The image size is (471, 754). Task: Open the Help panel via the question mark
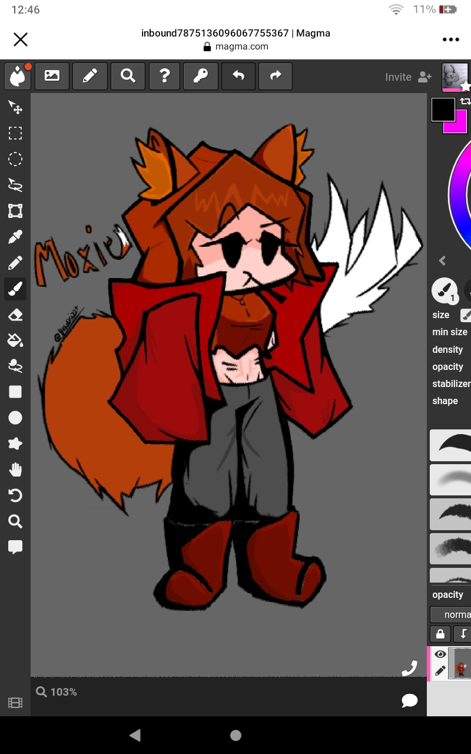tap(164, 76)
